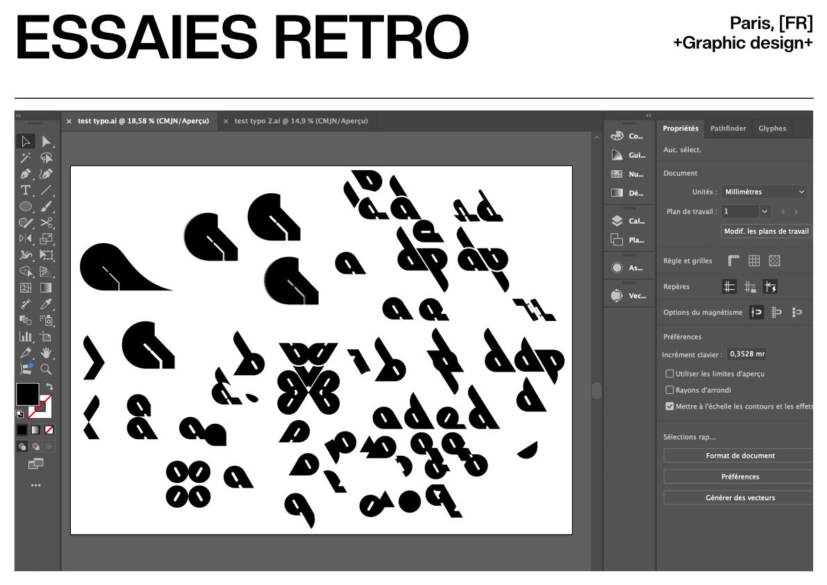Click the 'Format de document' button

[x=740, y=456]
